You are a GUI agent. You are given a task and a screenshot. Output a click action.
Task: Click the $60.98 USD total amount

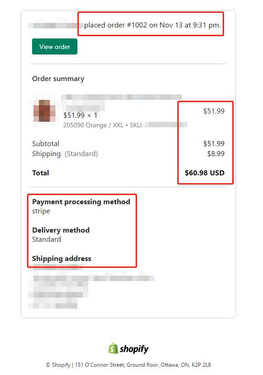(x=204, y=173)
